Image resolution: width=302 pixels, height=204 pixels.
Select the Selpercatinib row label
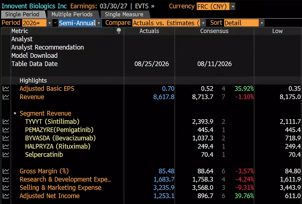[x=44, y=155]
